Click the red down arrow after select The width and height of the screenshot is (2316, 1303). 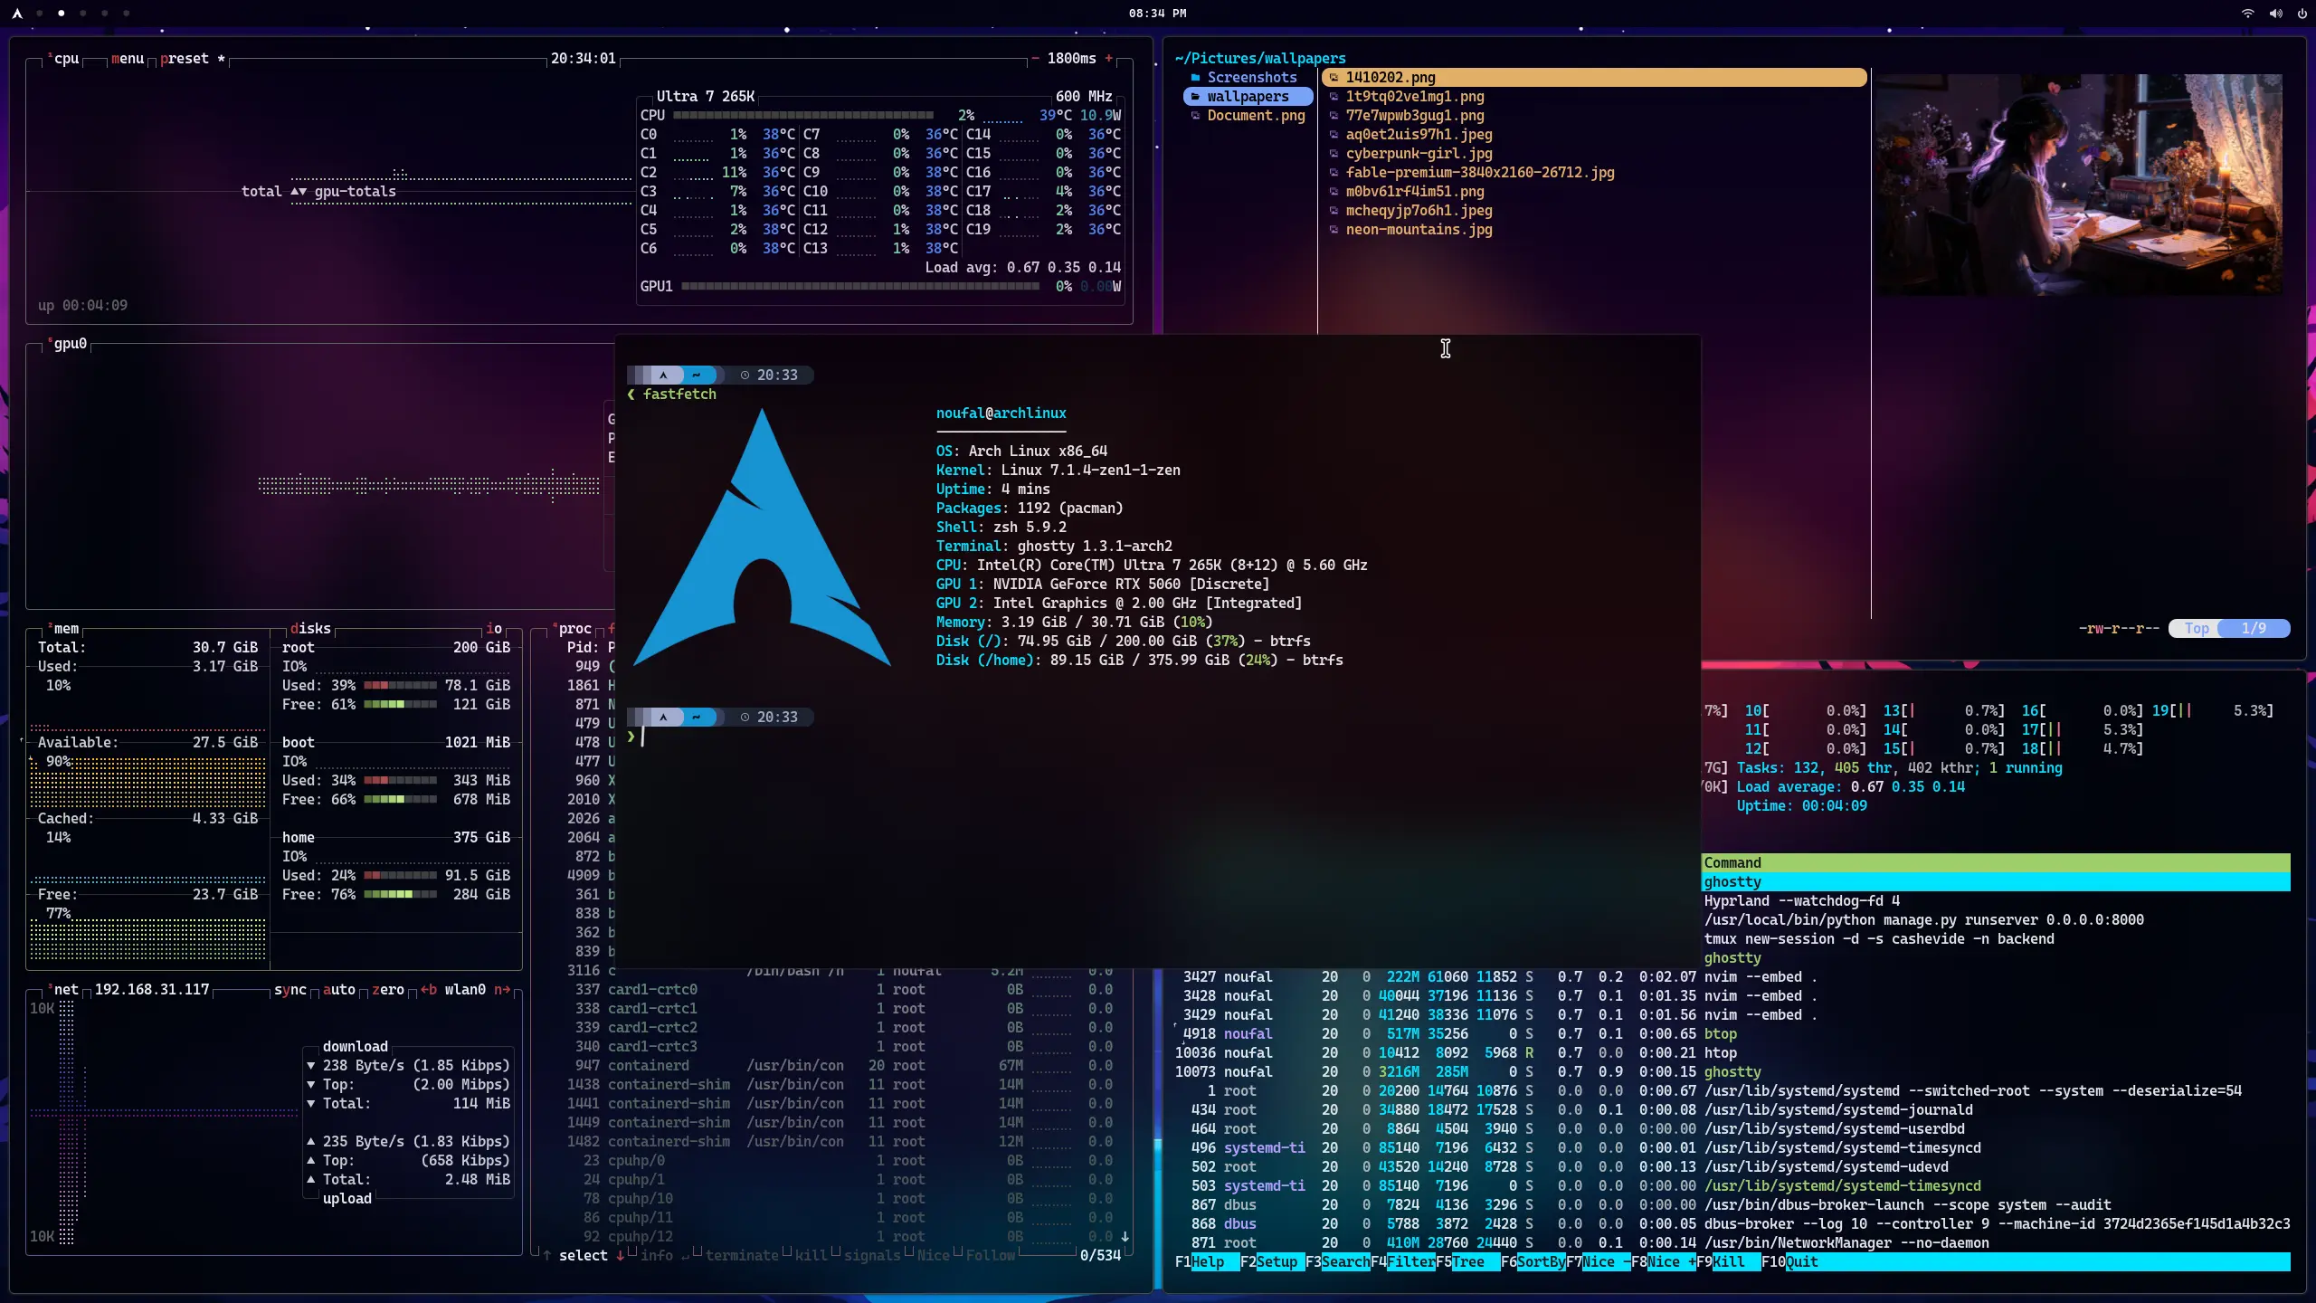point(620,1256)
